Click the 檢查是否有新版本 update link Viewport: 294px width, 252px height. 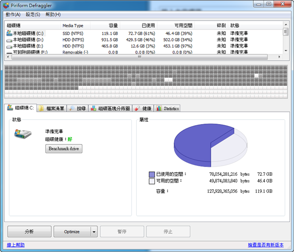pyautogui.click(x=266, y=245)
